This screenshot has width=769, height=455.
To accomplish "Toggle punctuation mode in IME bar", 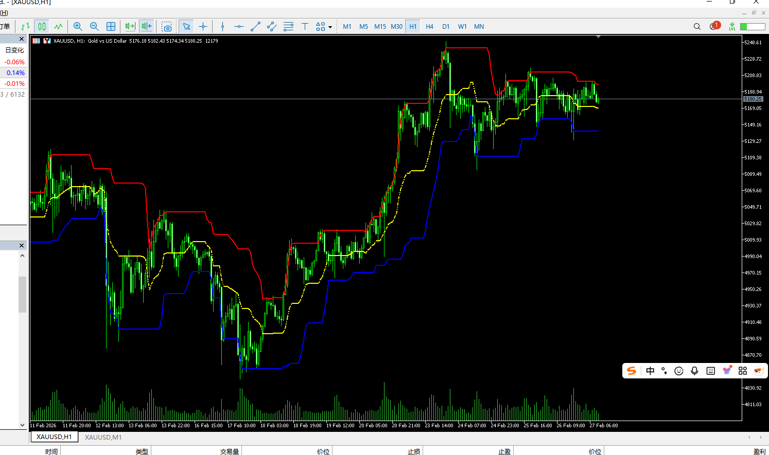I will 665,371.
